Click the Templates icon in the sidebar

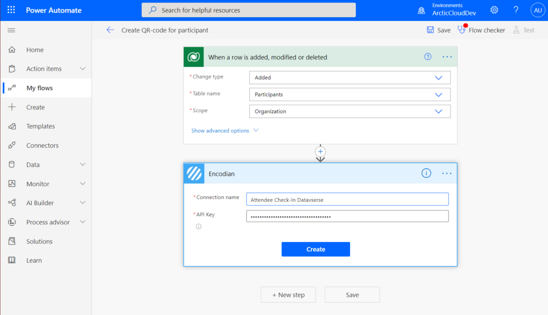click(x=12, y=127)
